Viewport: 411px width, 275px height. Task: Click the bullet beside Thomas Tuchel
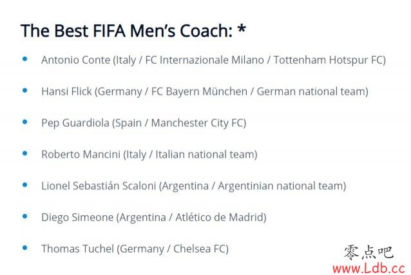point(25,248)
